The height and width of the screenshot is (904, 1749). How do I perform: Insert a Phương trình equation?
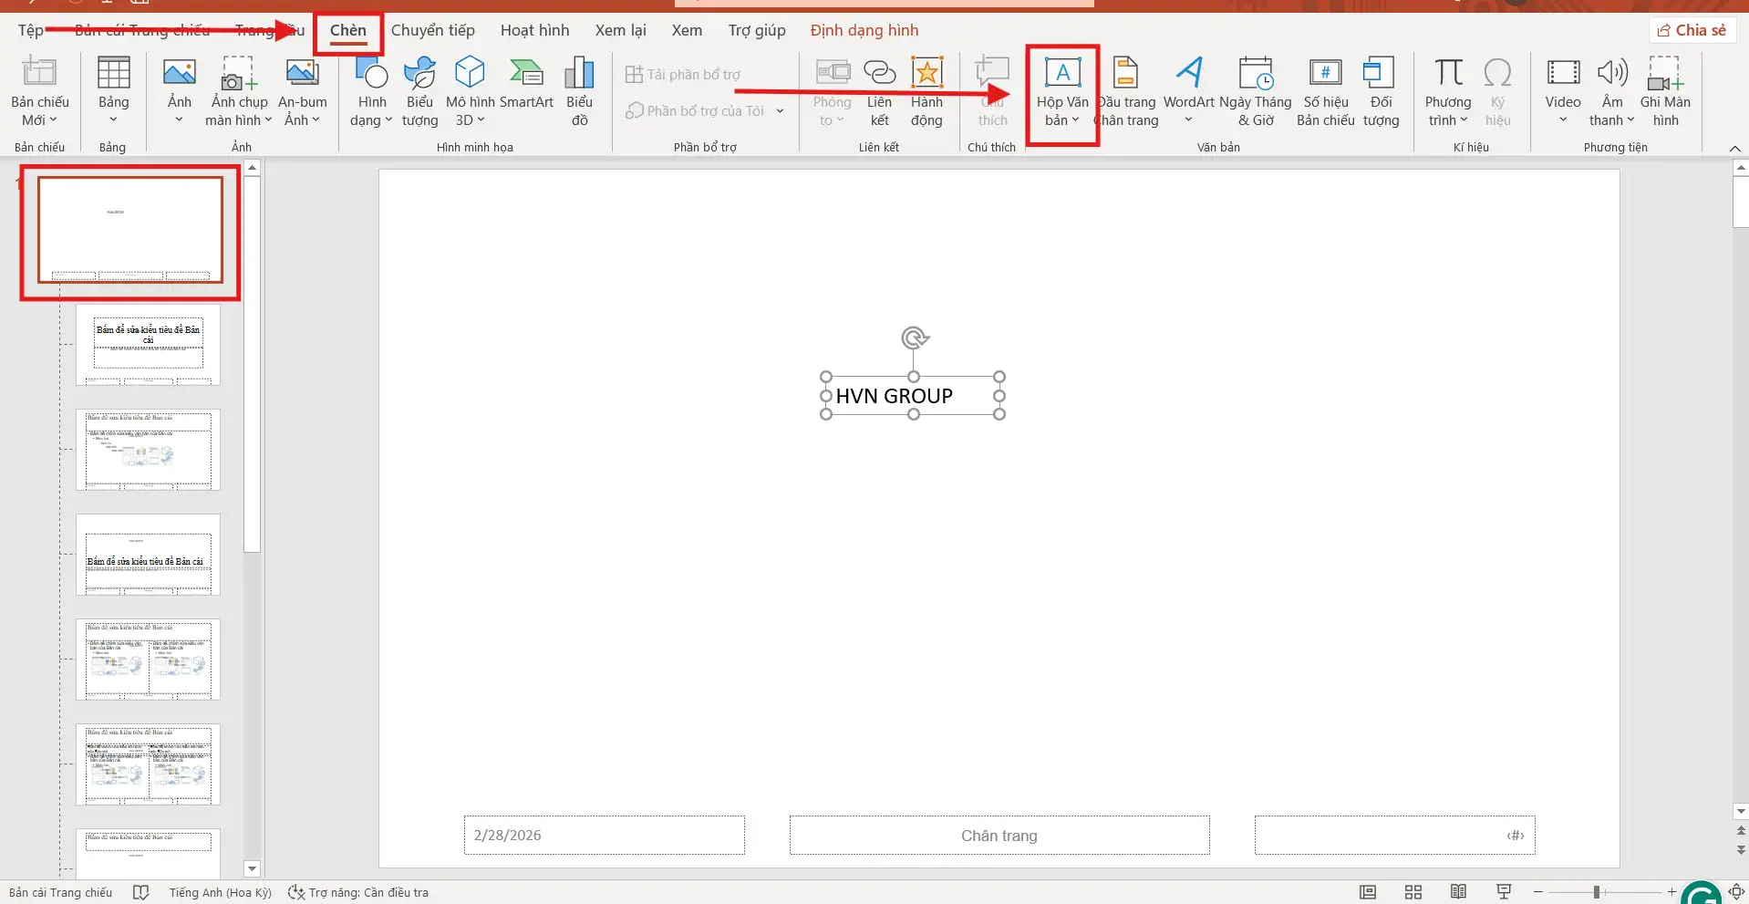point(1448,87)
